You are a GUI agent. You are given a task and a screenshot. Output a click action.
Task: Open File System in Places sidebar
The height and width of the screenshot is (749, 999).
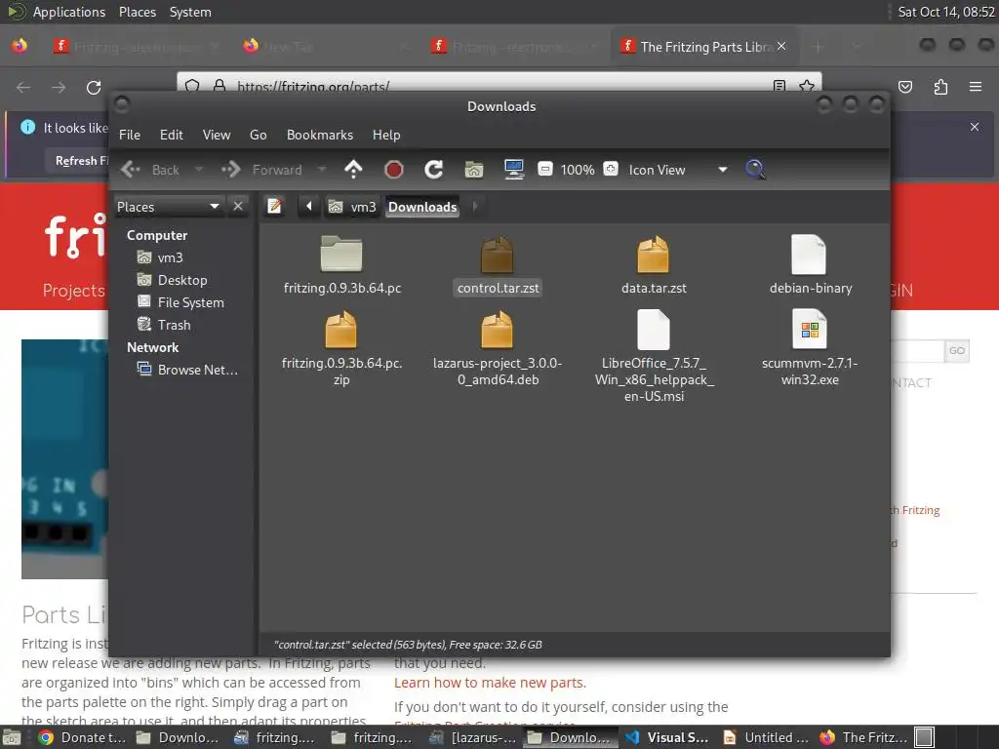point(180,302)
